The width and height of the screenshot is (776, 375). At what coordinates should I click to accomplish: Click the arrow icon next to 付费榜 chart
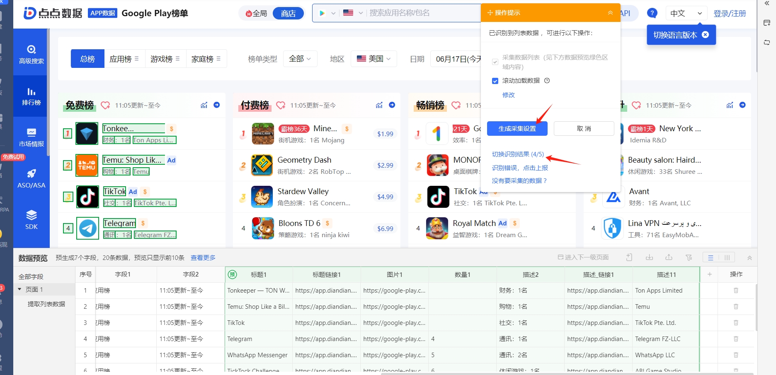click(392, 105)
